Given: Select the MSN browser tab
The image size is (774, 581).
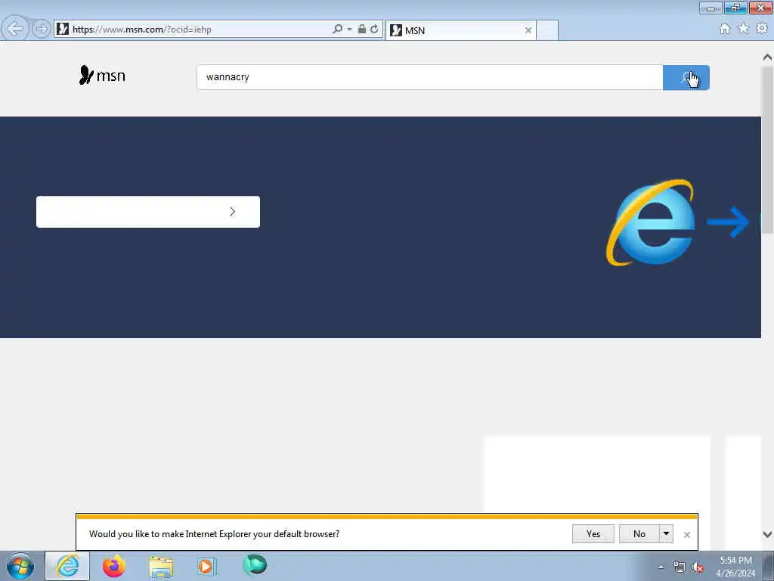Looking at the screenshot, I should pos(460,30).
